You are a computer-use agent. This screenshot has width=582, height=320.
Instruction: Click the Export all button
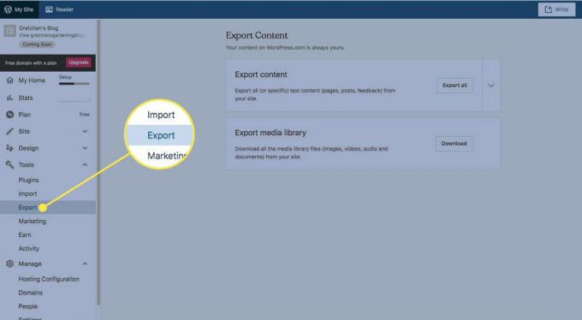point(454,86)
